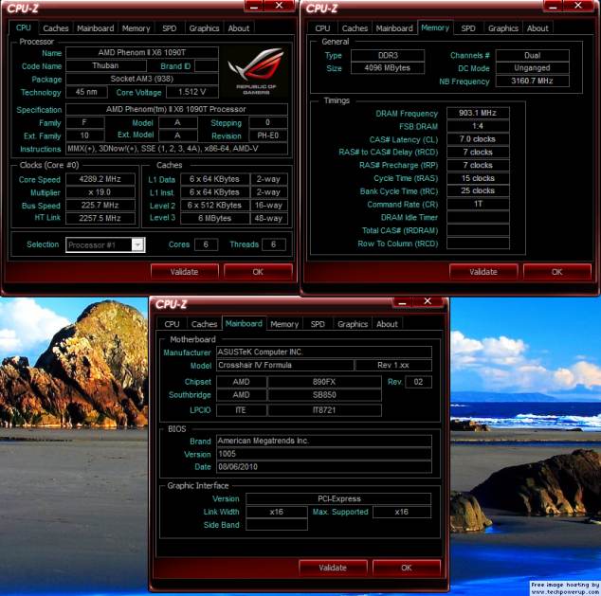Close the Memory tab CPU-Z window
601x596 pixels.
[x=578, y=6]
